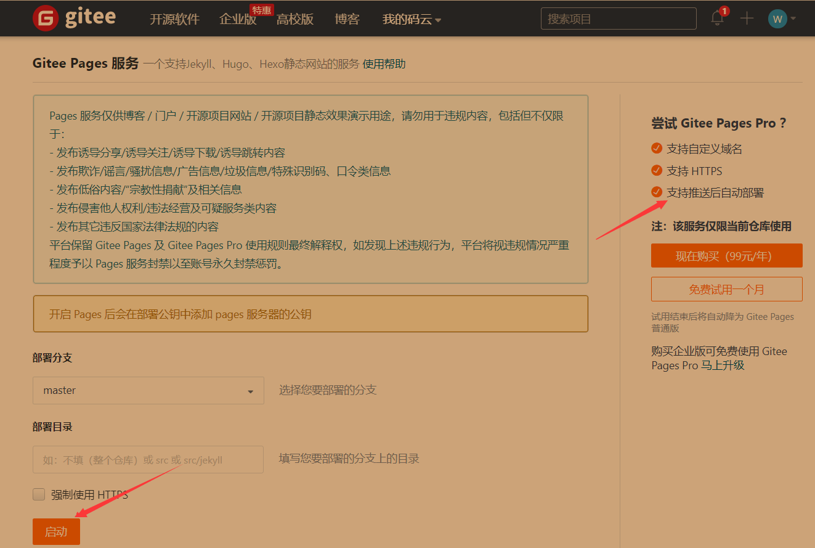The image size is (815, 548).
Task: Click the line 发布其它违反国家法律法规的内容
Action: pyautogui.click(x=134, y=227)
